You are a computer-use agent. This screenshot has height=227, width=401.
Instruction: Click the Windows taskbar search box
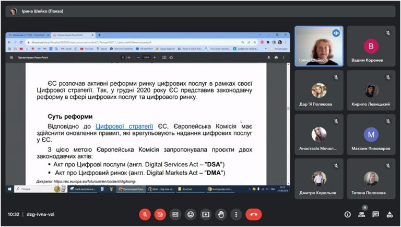pyautogui.click(x=40, y=189)
